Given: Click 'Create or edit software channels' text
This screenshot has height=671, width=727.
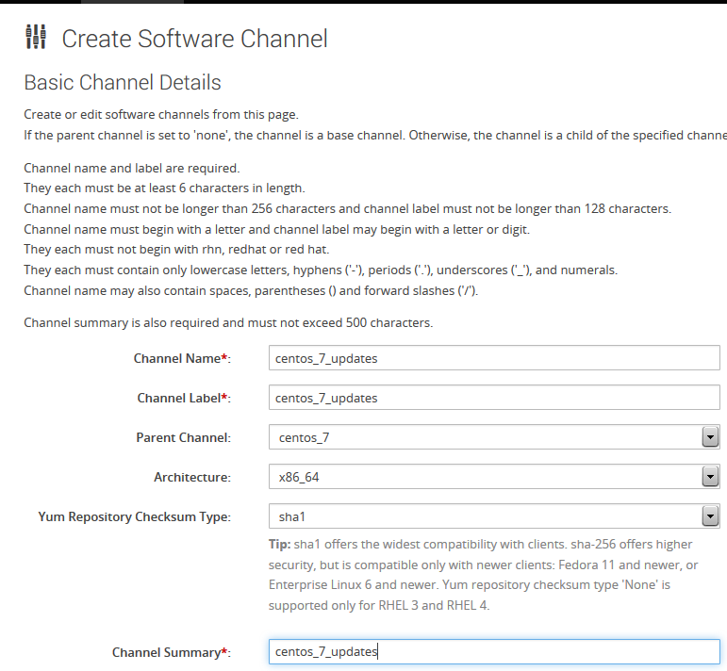Looking at the screenshot, I should [161, 114].
